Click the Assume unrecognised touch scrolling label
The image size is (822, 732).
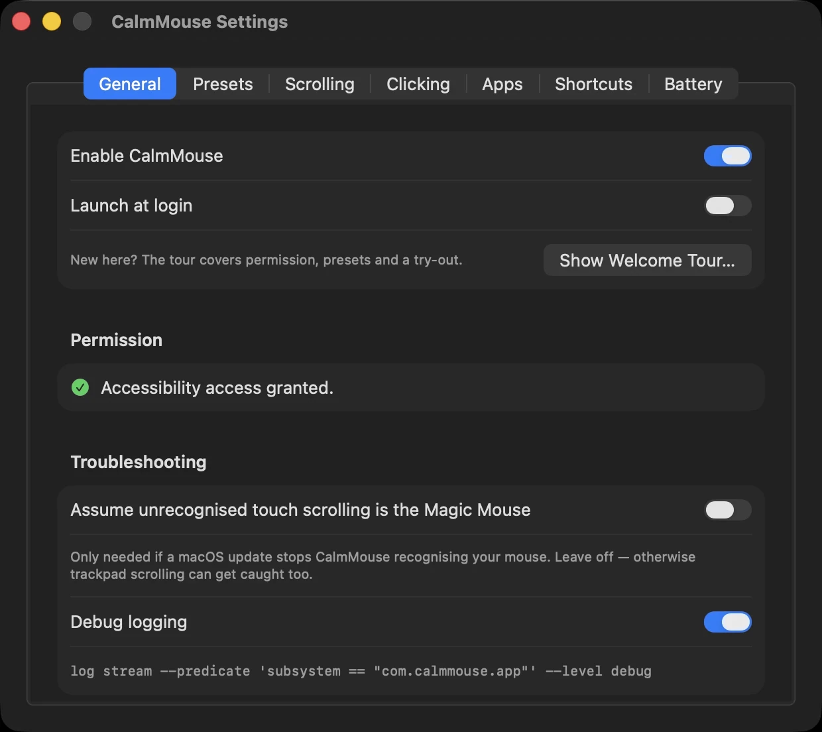(300, 510)
